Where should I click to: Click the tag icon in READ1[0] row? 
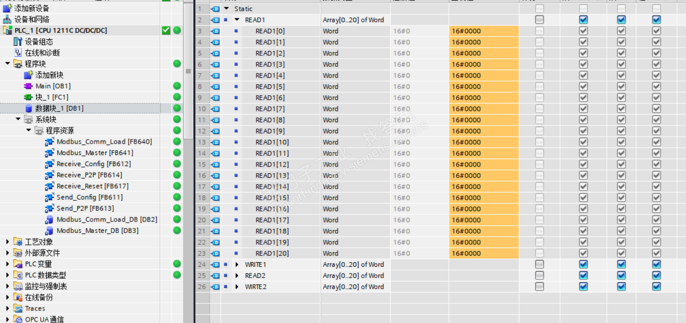(215, 31)
